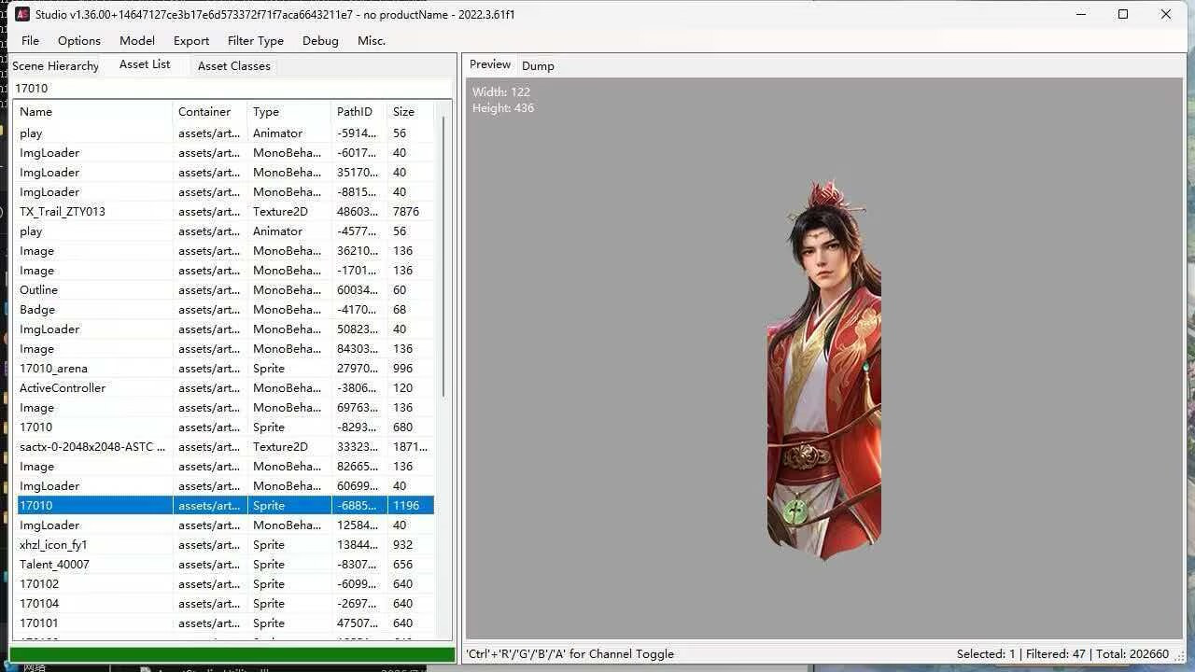1195x672 pixels.
Task: Open the Debug menu
Action: pos(320,40)
